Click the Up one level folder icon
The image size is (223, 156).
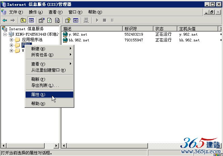click(x=23, y=20)
